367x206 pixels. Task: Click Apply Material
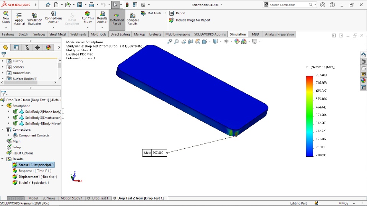pos(19,19)
